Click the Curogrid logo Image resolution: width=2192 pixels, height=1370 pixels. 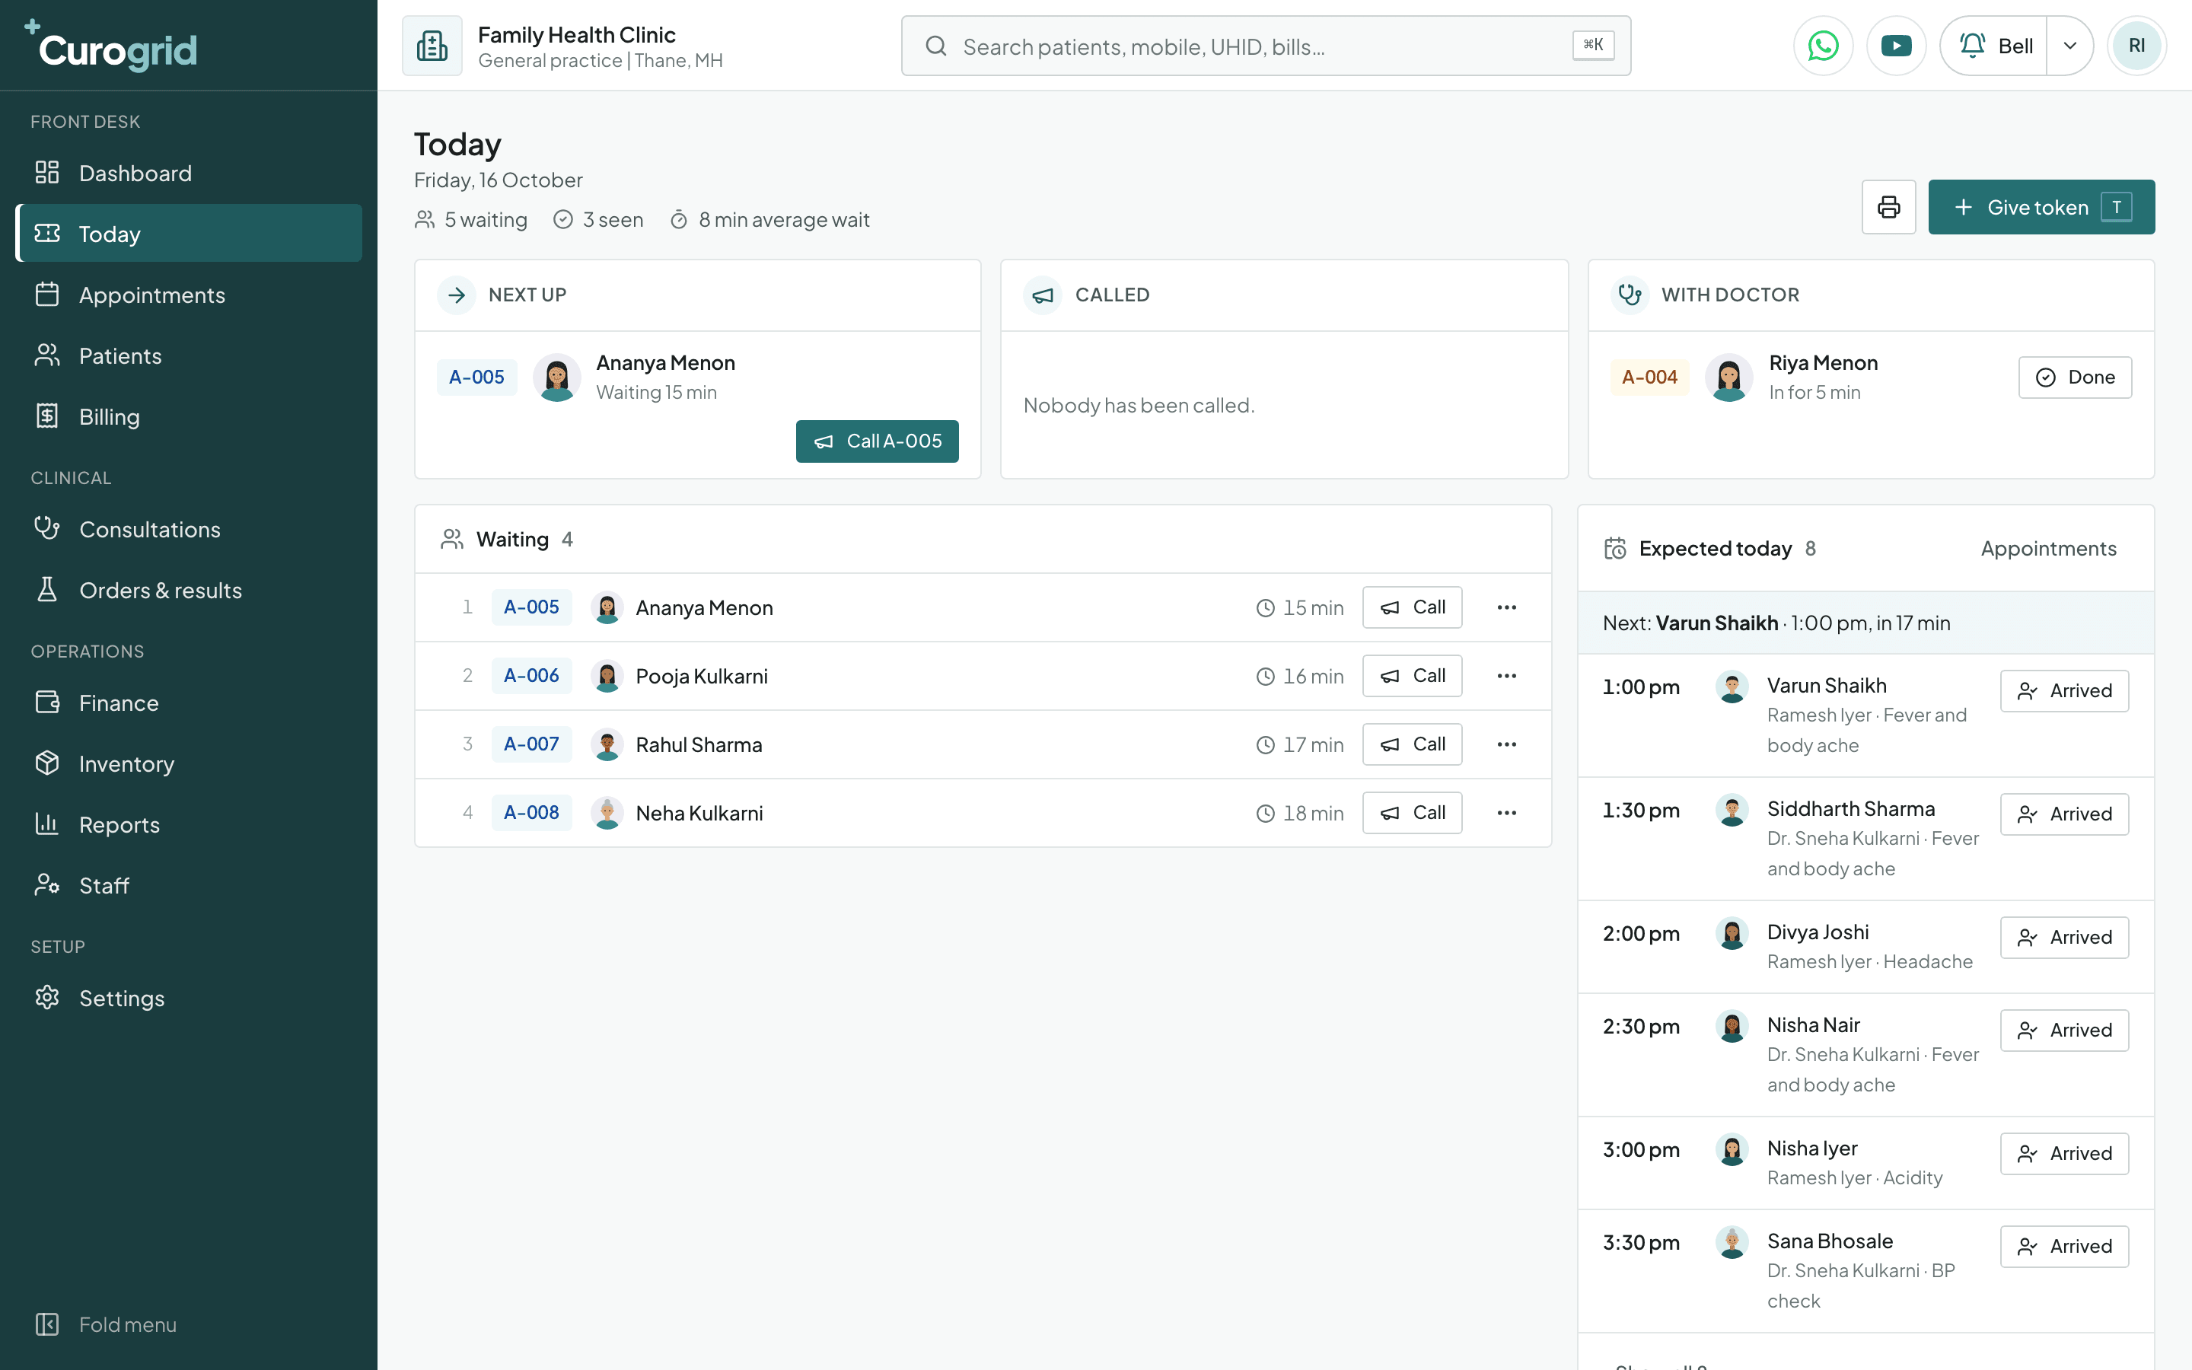110,46
